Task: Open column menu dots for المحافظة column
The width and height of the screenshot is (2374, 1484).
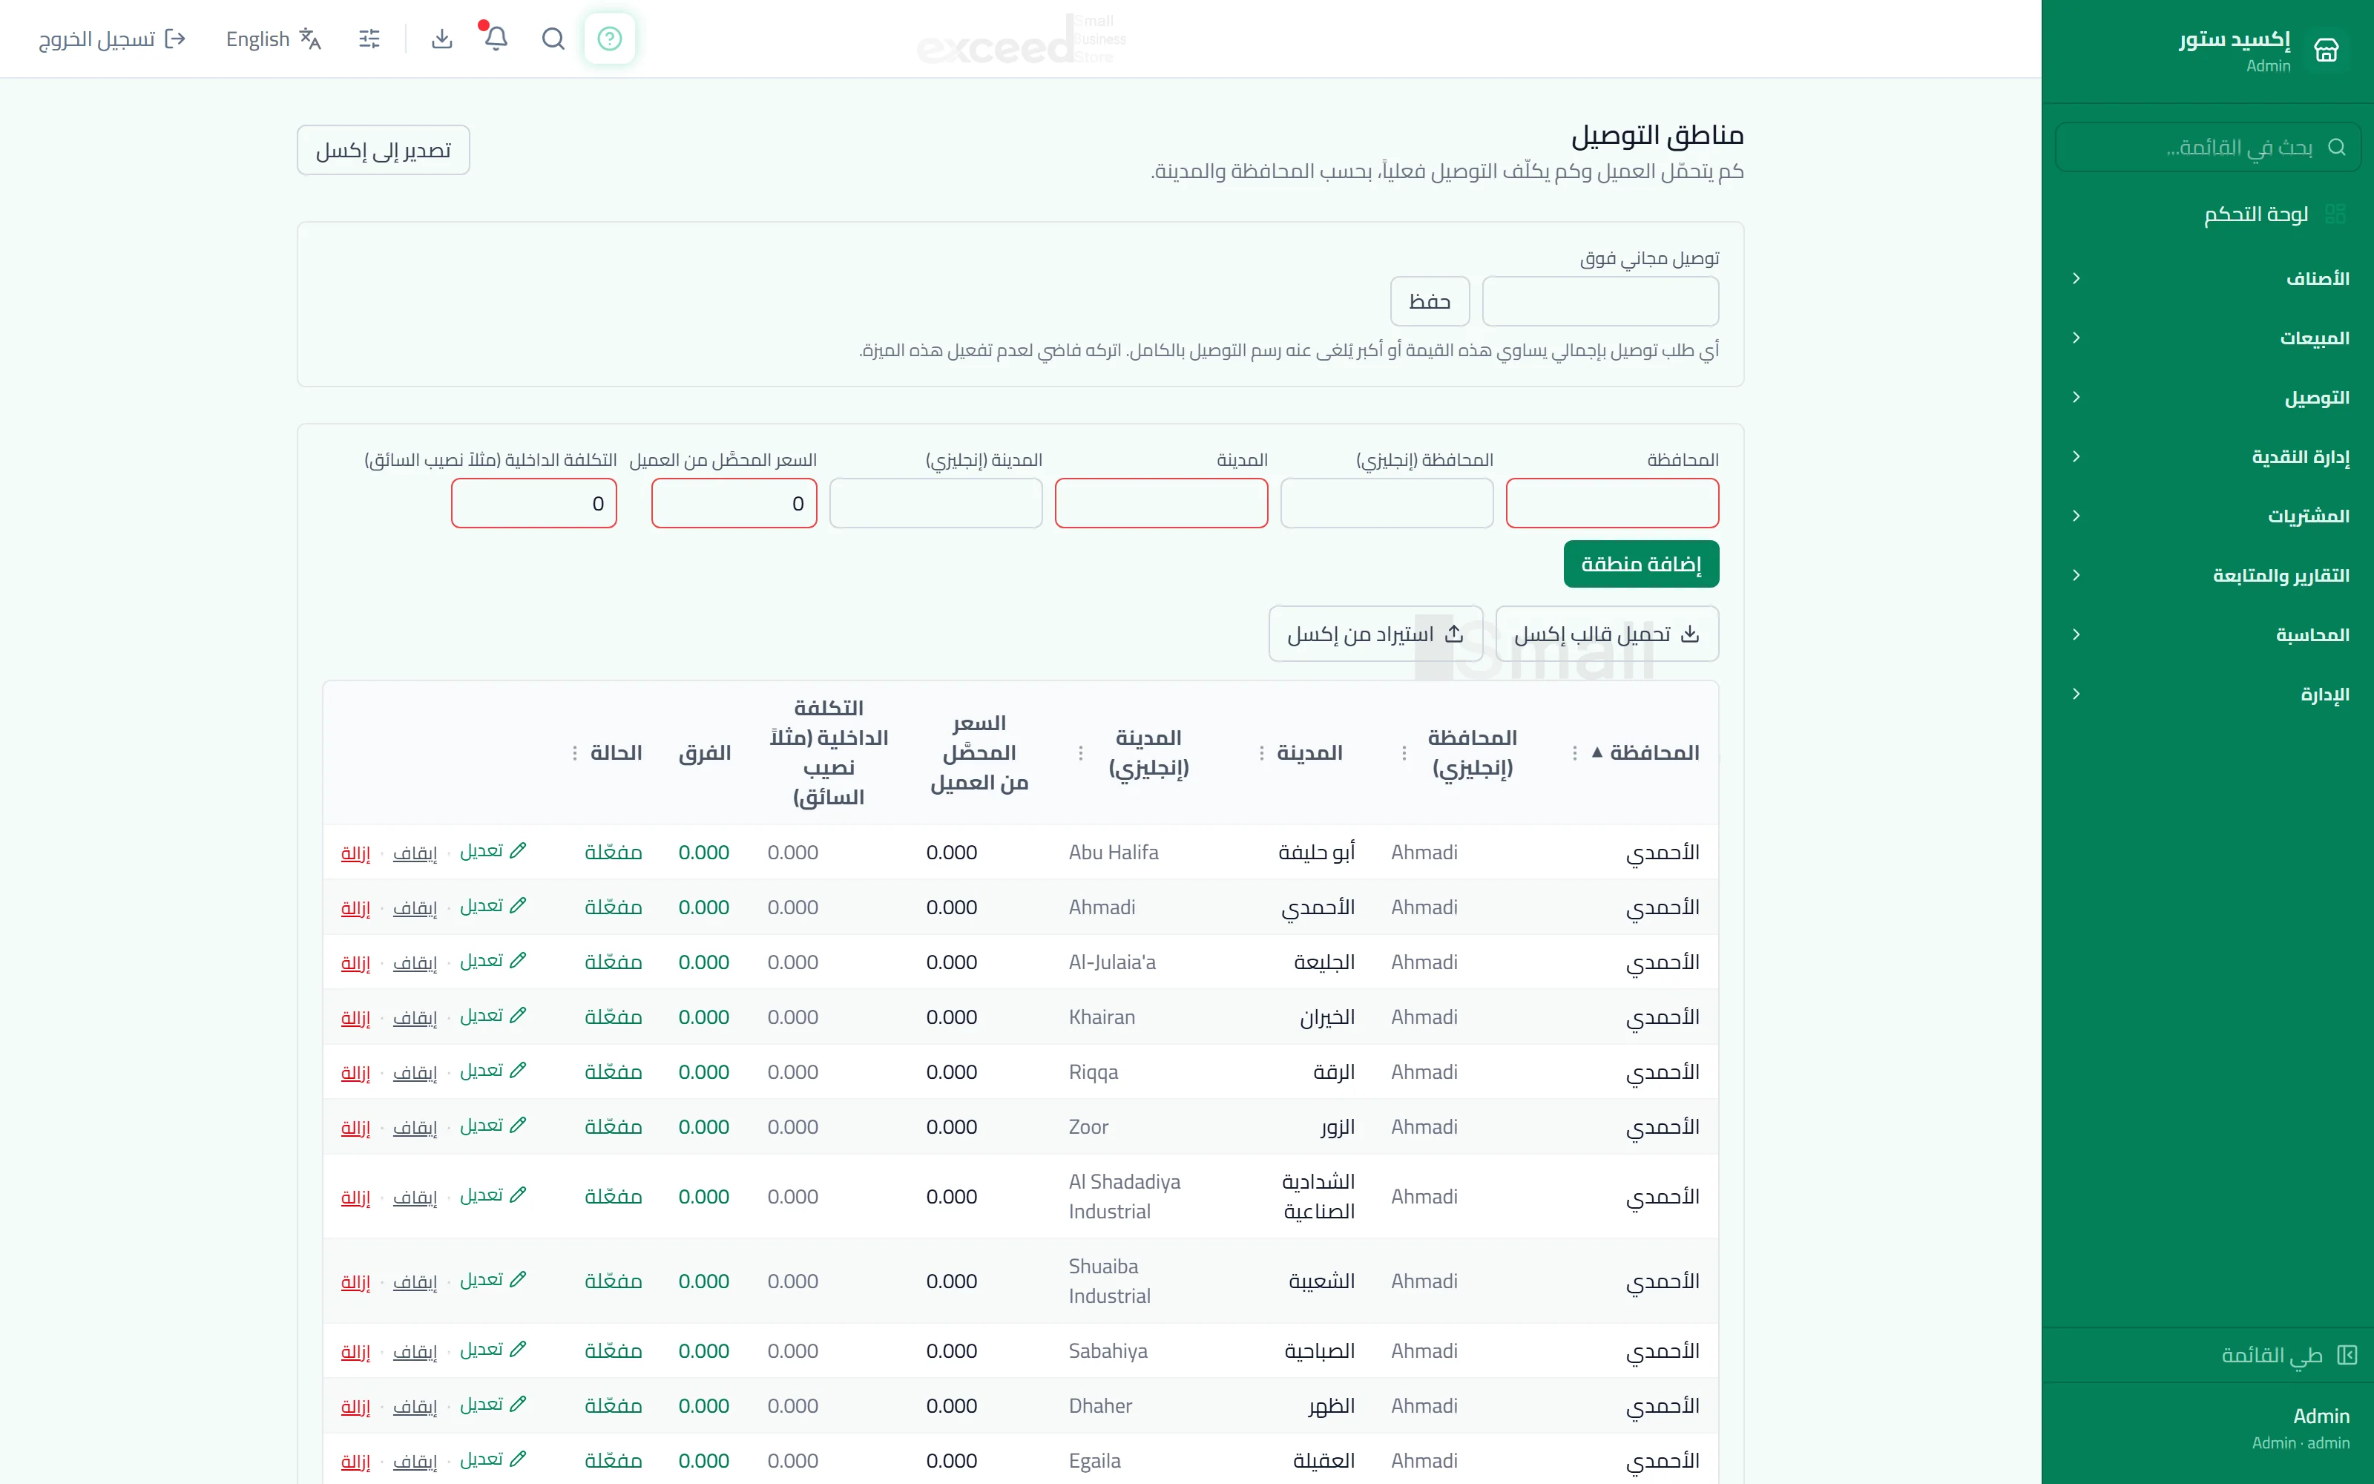Action: coord(1574,753)
